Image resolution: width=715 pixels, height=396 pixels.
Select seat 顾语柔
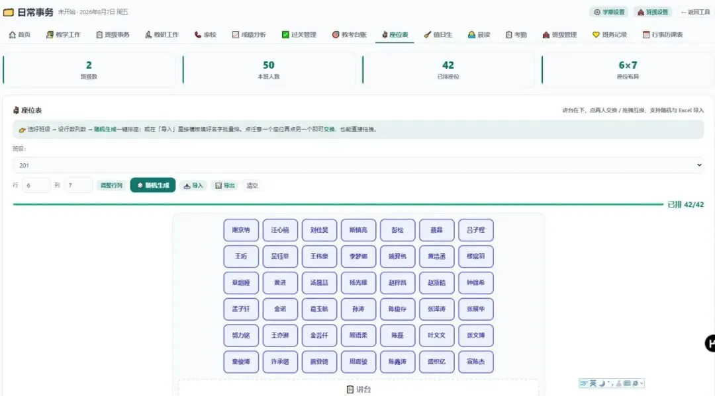[358, 335]
